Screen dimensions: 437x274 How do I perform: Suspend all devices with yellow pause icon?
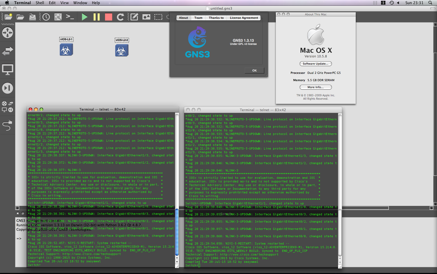point(97,17)
